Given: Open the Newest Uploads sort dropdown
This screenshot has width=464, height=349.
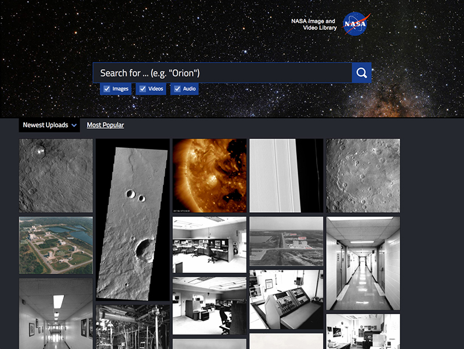Looking at the screenshot, I should [49, 125].
